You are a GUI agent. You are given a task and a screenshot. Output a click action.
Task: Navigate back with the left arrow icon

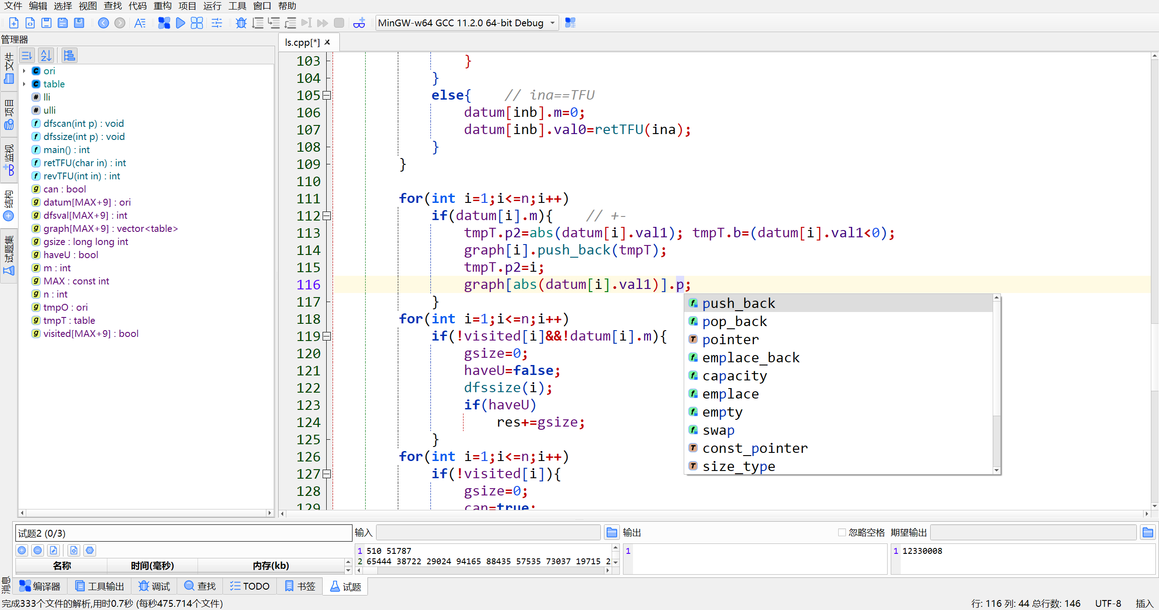(103, 23)
